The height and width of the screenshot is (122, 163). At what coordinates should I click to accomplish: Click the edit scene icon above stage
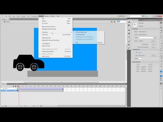pyautogui.click(x=112, y=22)
